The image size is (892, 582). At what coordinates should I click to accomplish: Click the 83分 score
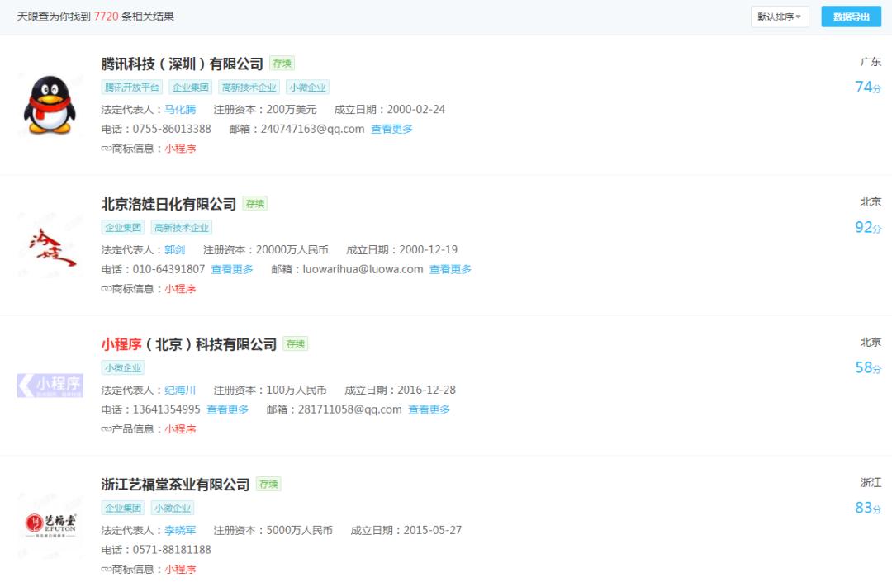coord(868,508)
